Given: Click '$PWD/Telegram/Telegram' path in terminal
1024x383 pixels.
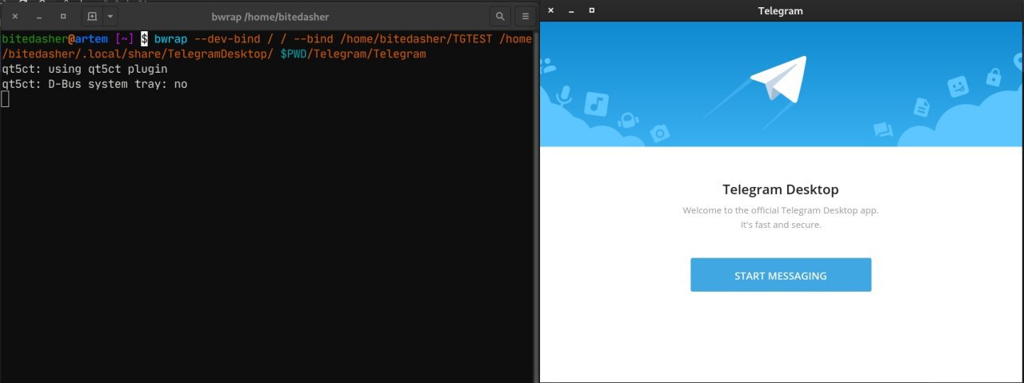Looking at the screenshot, I should click(x=353, y=54).
